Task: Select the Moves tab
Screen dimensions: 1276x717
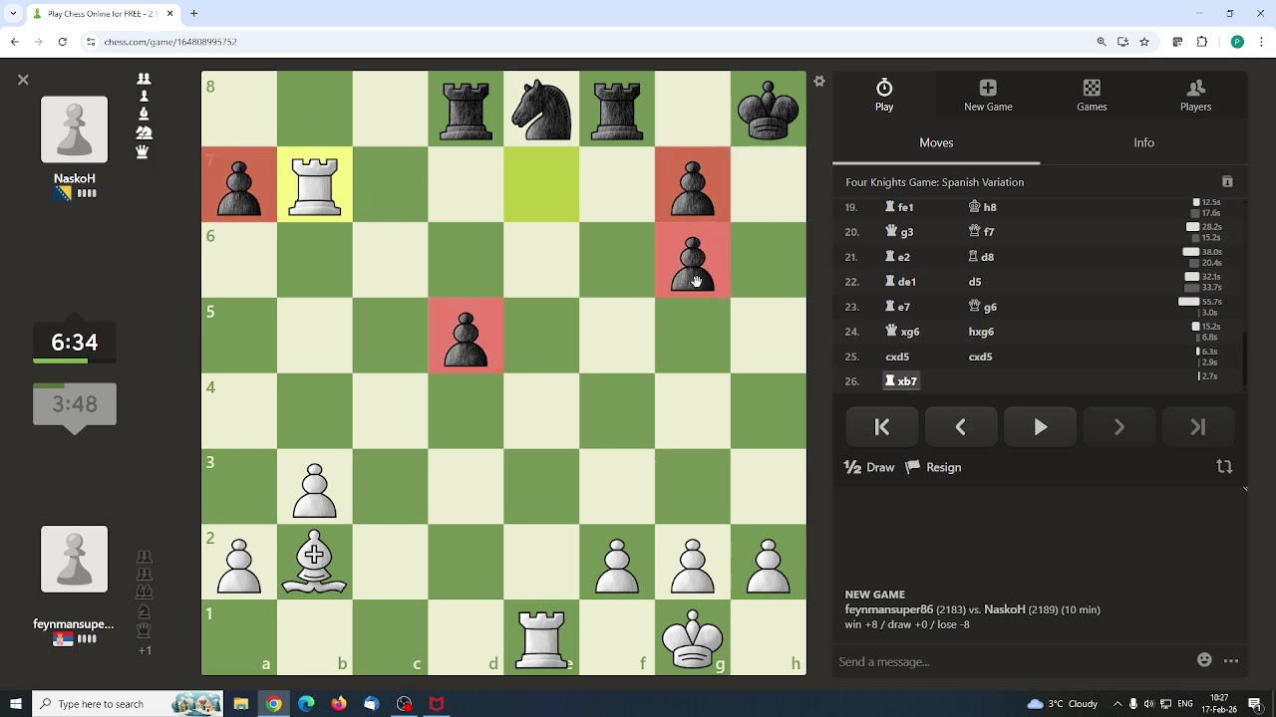Action: (x=936, y=142)
